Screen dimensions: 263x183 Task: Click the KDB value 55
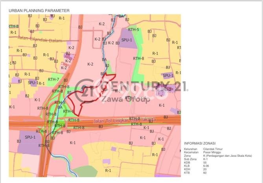[x=205, y=163]
